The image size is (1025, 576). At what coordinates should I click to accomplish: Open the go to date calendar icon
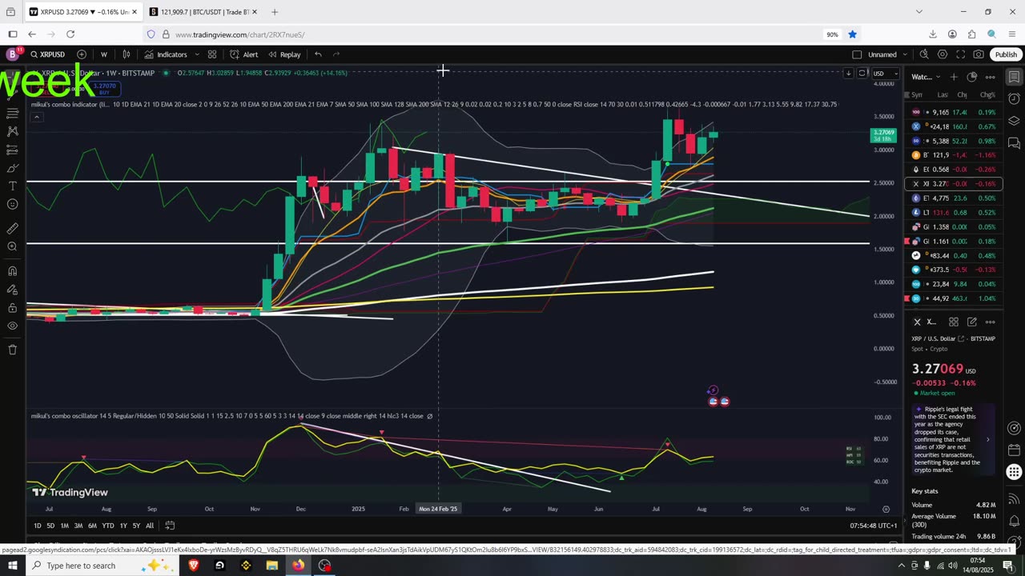coord(170,526)
